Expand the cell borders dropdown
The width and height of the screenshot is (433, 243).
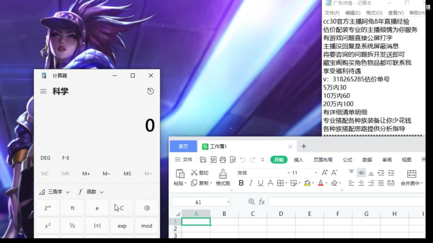[286, 183]
